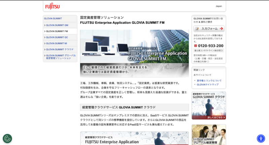The height and width of the screenshot is (145, 269).
Task: Open accessibility options icon
Action: click(261, 139)
